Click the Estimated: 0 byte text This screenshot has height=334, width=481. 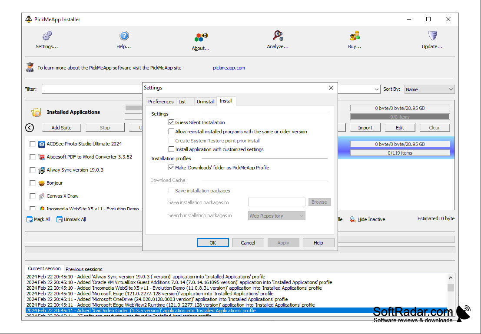coord(436,218)
